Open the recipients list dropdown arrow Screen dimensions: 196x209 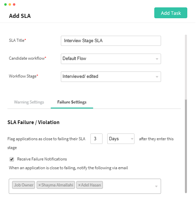(156, 186)
